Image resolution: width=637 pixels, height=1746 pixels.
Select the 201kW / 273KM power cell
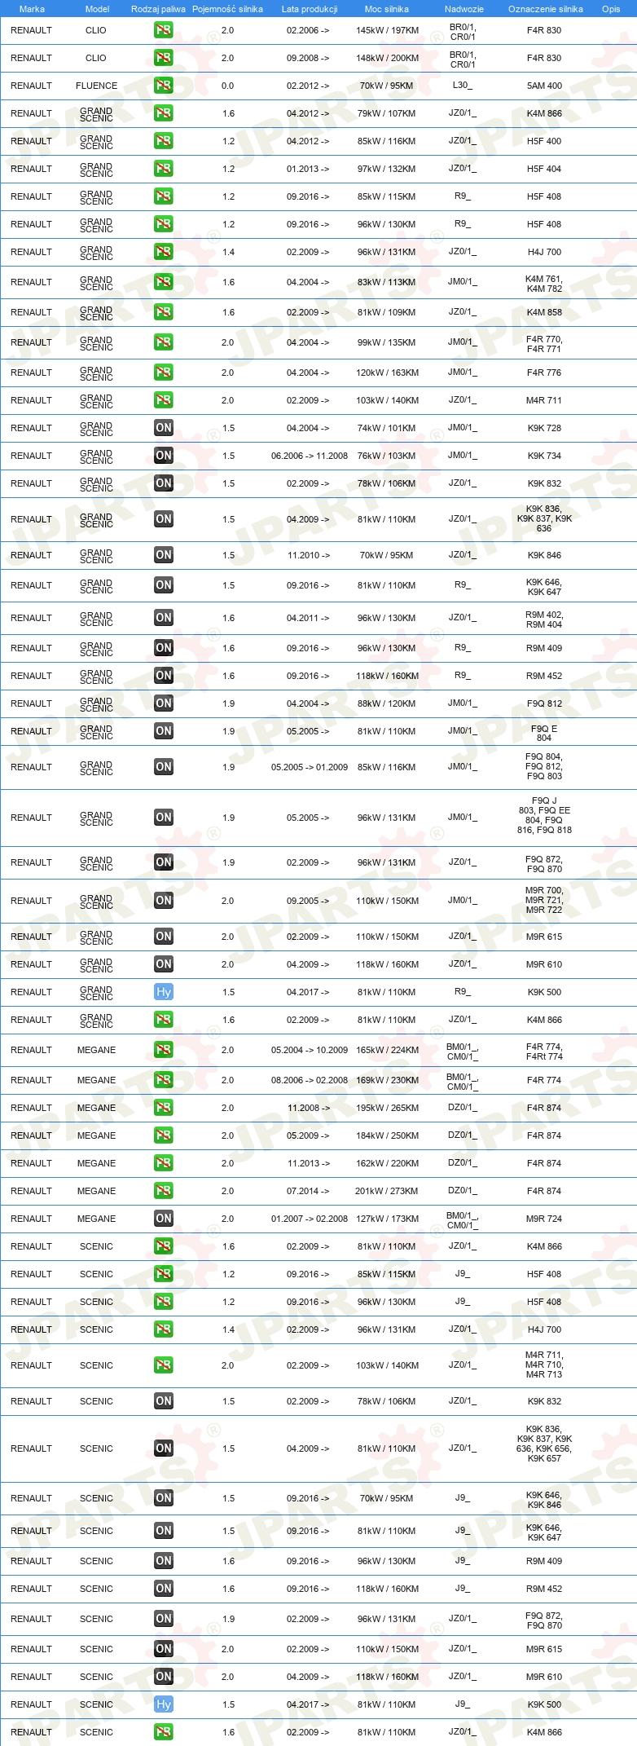[387, 1191]
